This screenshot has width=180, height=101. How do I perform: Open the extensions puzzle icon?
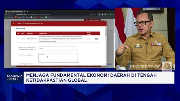(x=102, y=14)
